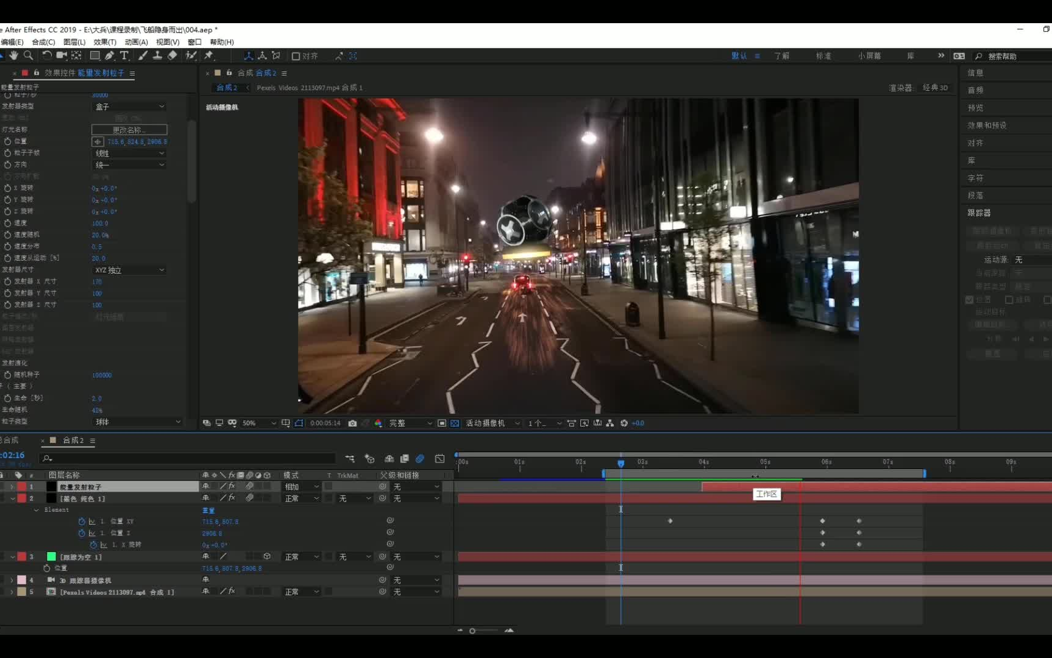The width and height of the screenshot is (1052, 658).
Task: Select the Pen tool in the toolbar
Action: coord(110,55)
